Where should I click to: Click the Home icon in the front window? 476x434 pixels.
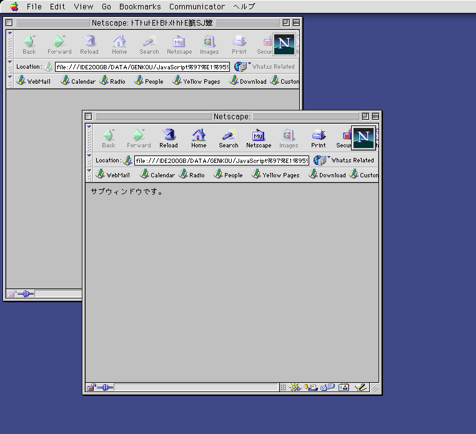(x=199, y=138)
